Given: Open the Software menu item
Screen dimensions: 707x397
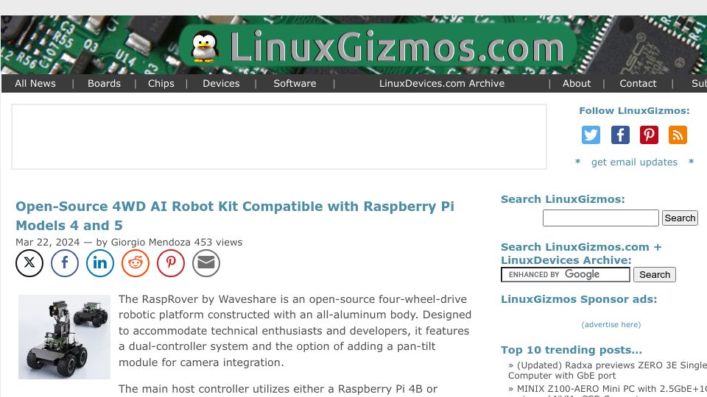Looking at the screenshot, I should coord(295,83).
